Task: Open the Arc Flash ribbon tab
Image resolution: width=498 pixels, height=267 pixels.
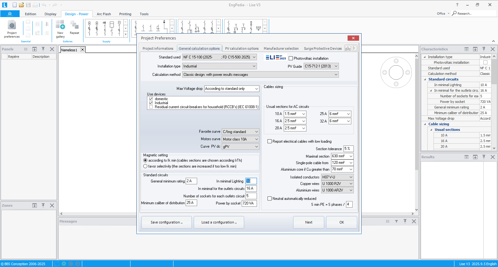Action: (104, 14)
